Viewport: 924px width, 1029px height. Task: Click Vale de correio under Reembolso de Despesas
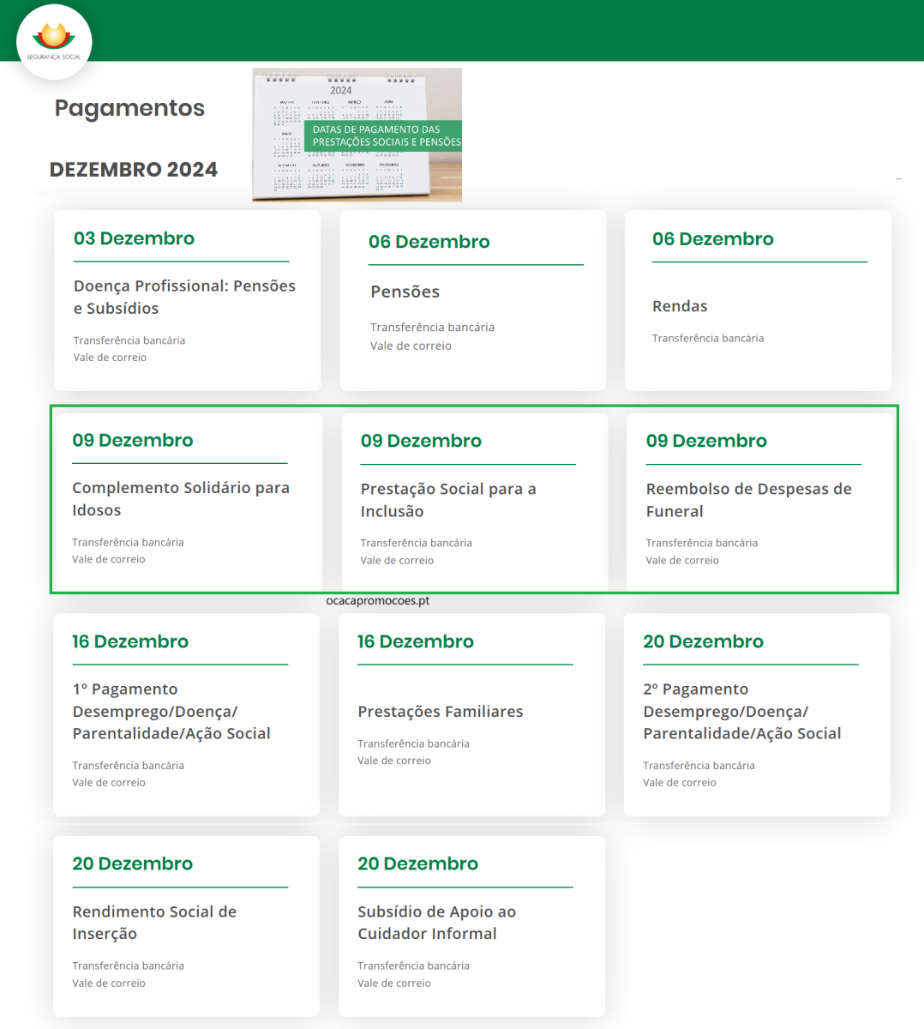click(682, 560)
